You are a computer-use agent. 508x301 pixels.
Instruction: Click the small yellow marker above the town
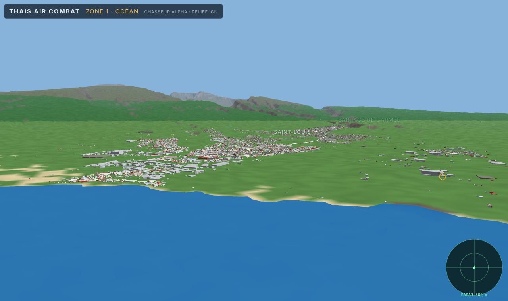[173, 135]
